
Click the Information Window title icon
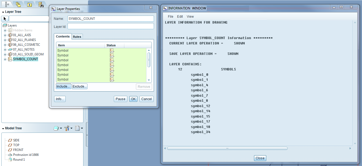(165, 8)
